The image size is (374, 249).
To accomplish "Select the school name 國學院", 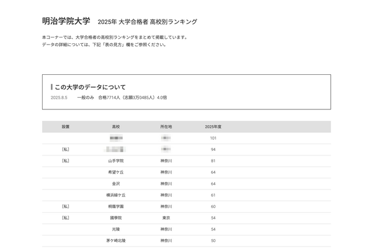I will (x=116, y=218).
